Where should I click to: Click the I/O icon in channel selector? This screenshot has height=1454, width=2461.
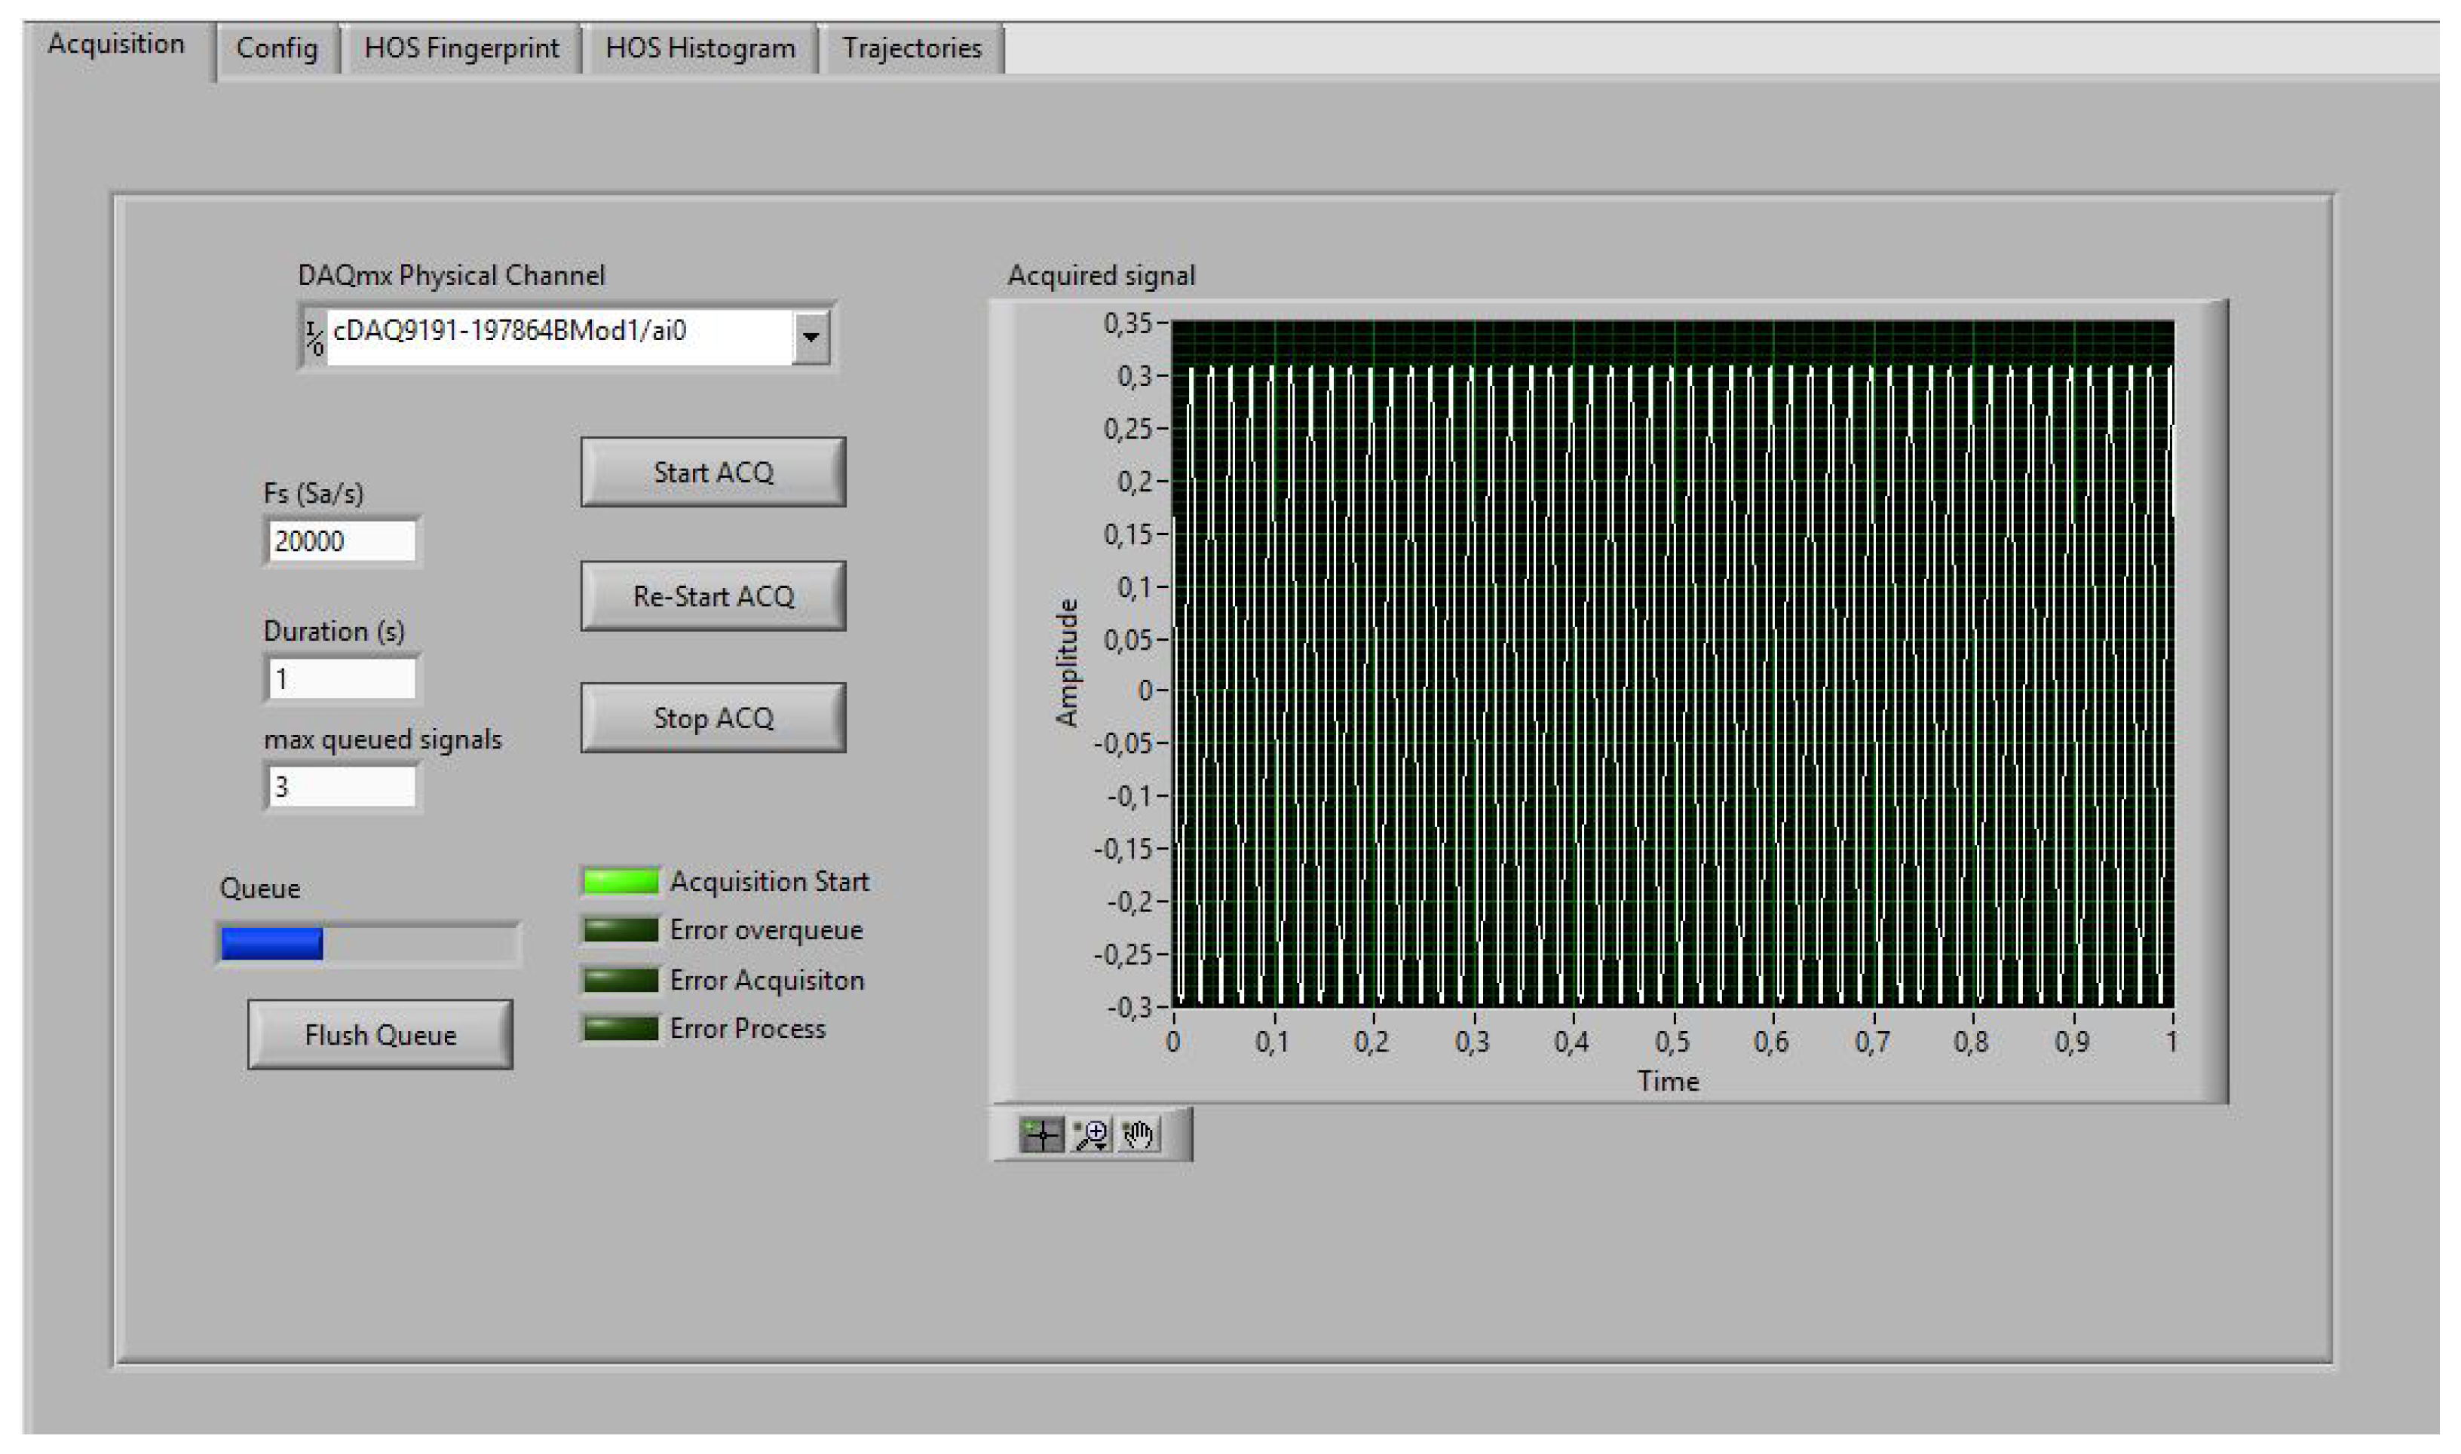point(316,340)
